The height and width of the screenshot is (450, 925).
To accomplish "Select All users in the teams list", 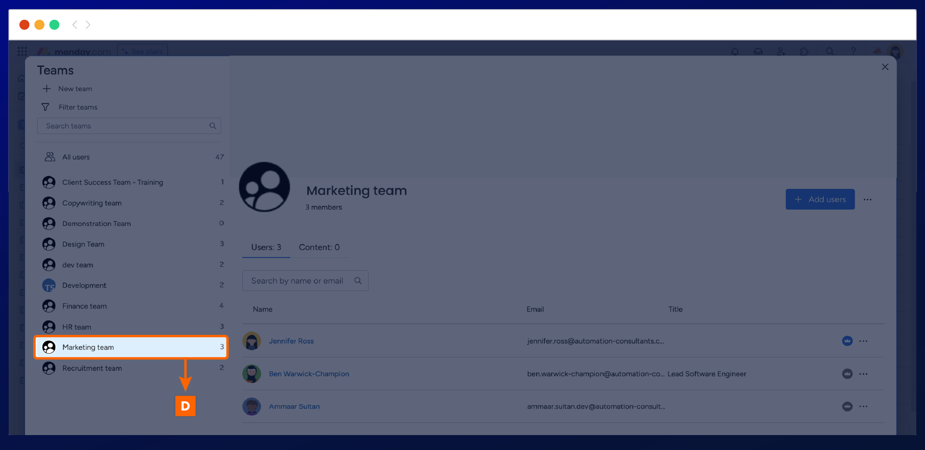I will tap(76, 157).
